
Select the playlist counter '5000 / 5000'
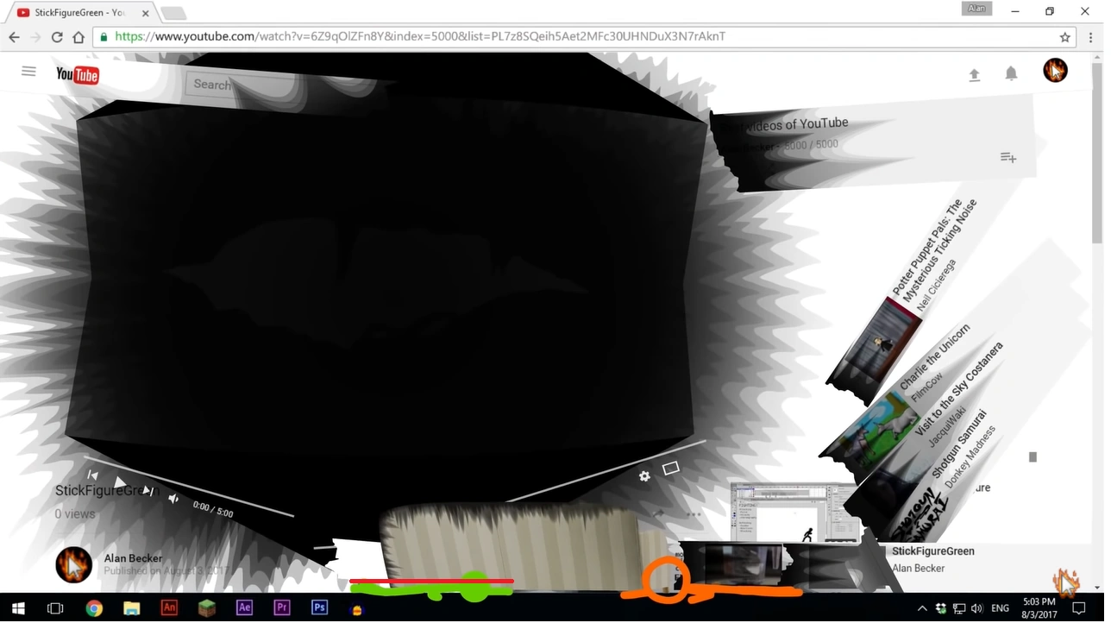click(x=811, y=145)
